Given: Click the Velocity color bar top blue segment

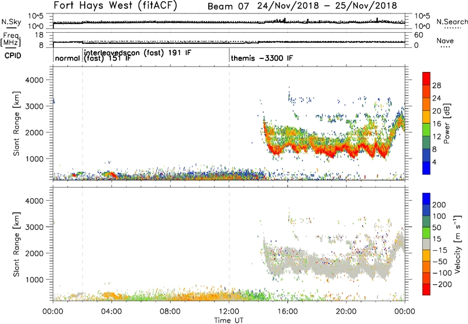Looking at the screenshot, I should click(x=426, y=199).
